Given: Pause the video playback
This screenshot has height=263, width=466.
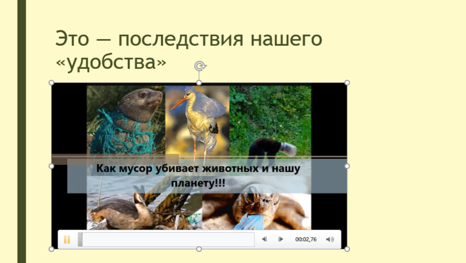Looking at the screenshot, I should pos(67,239).
